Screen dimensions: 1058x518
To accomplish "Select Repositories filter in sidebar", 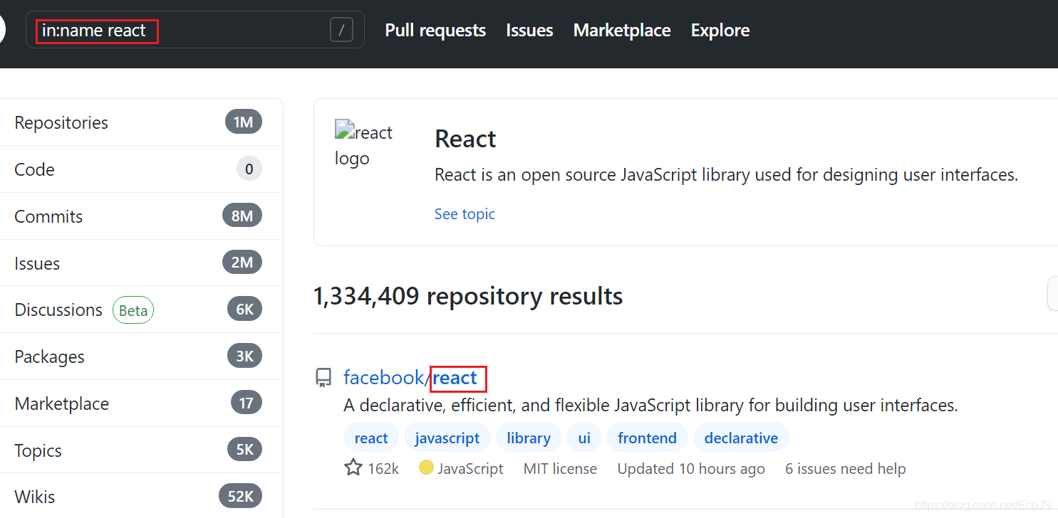I will (x=141, y=122).
